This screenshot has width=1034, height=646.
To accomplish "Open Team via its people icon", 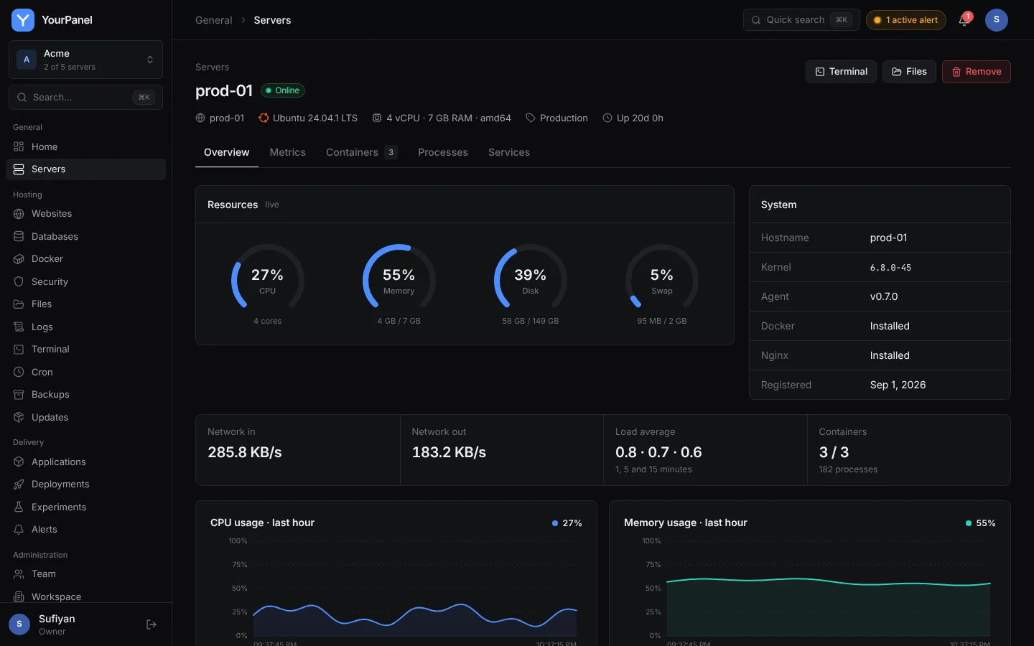I will [x=19, y=574].
